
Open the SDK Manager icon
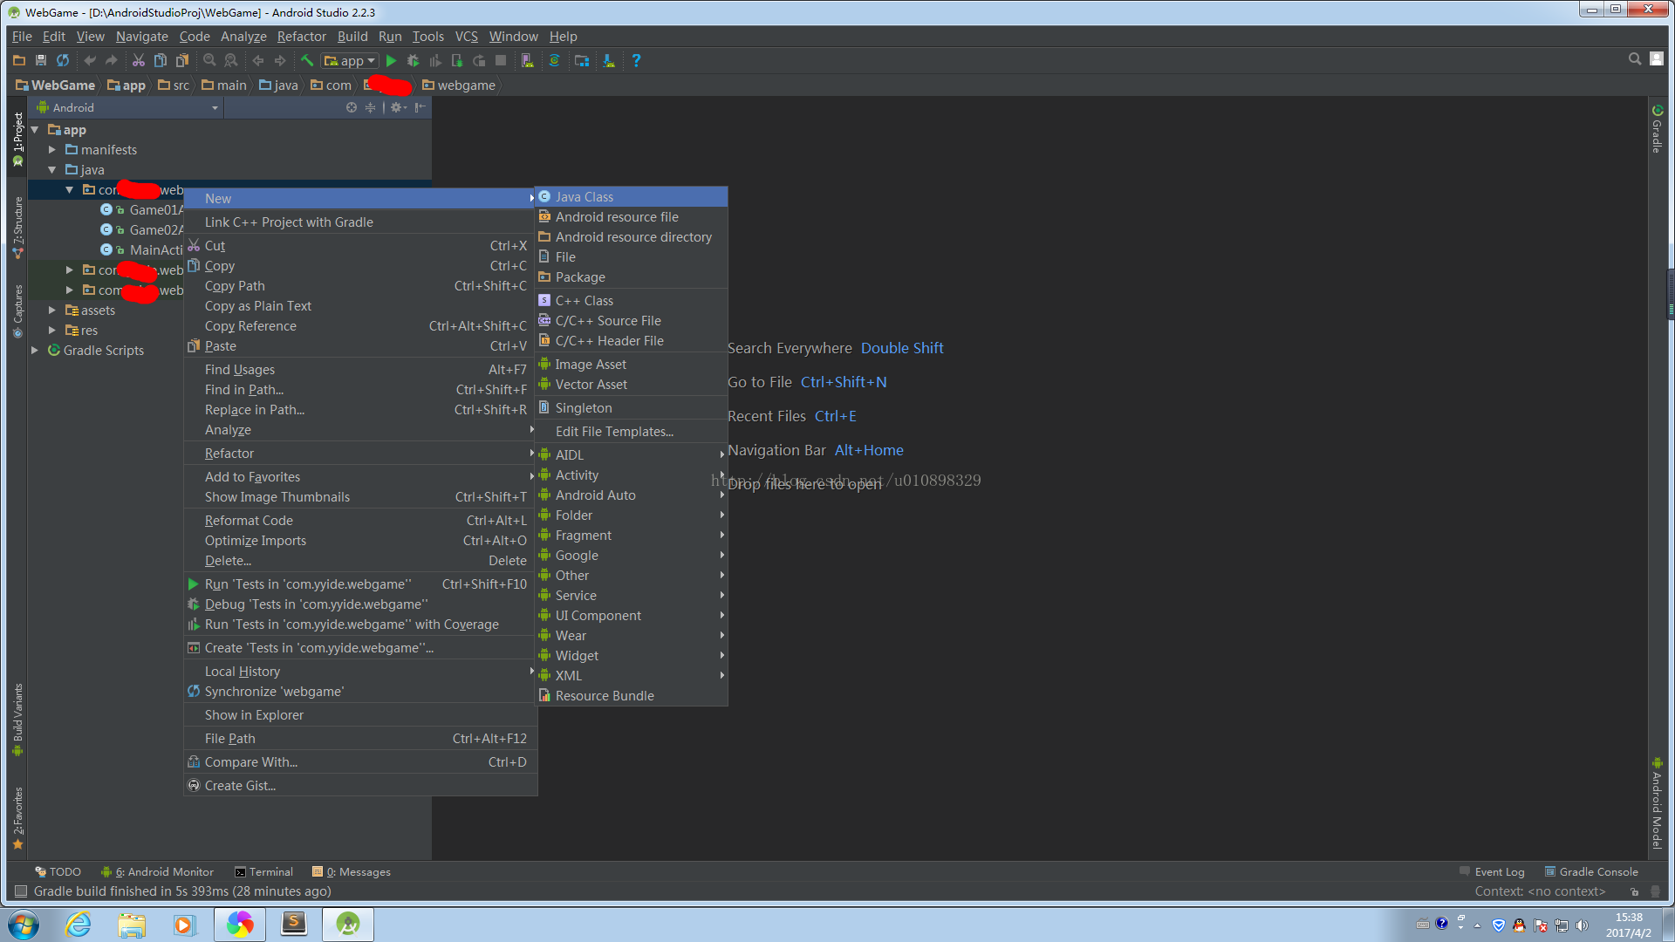coord(609,60)
